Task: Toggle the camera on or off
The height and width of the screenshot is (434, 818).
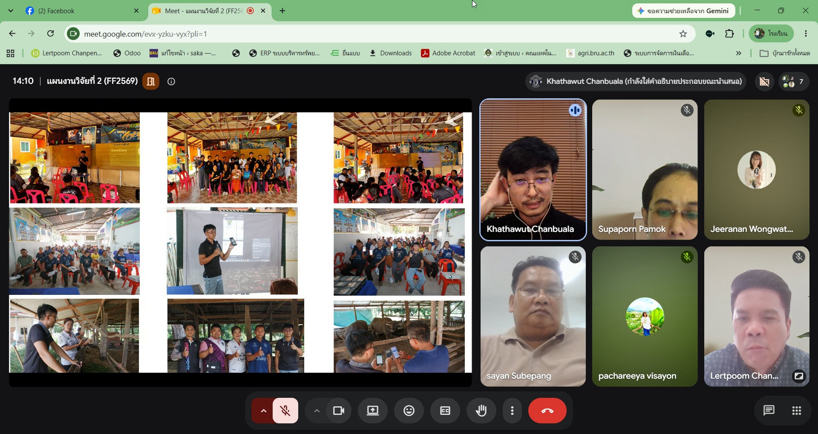Action: [x=339, y=411]
